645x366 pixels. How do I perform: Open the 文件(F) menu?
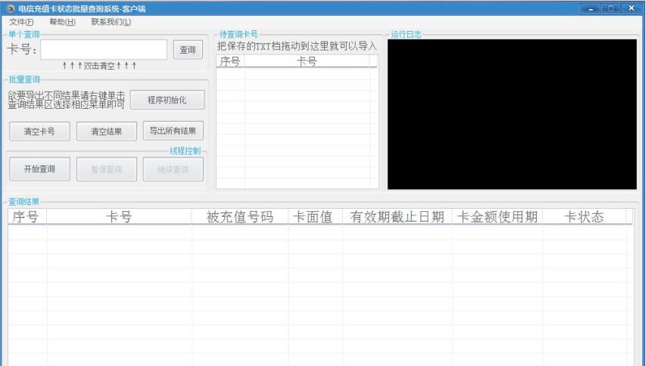tap(21, 22)
